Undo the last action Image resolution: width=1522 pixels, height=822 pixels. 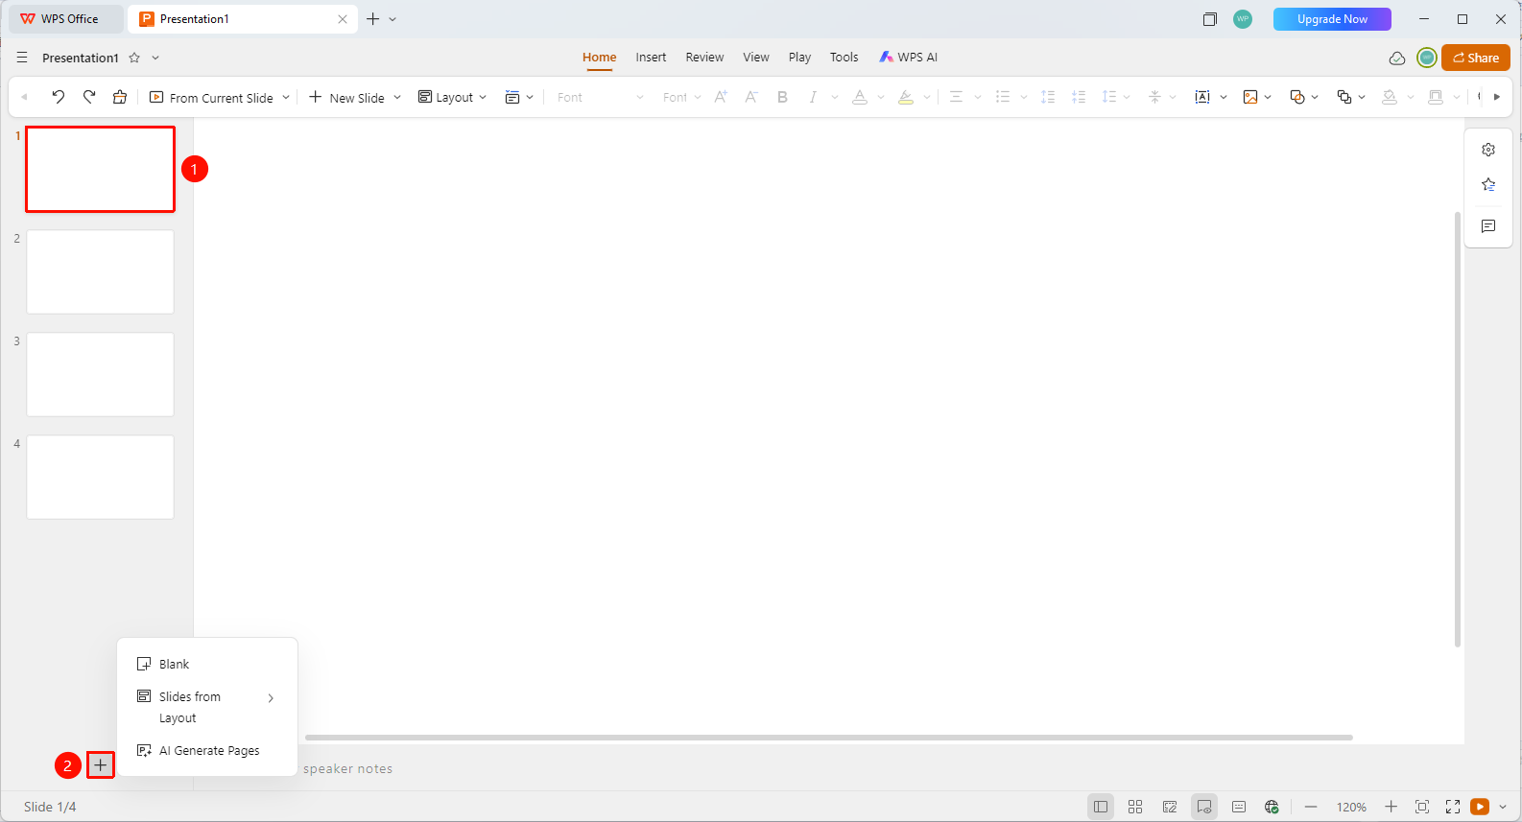click(59, 97)
